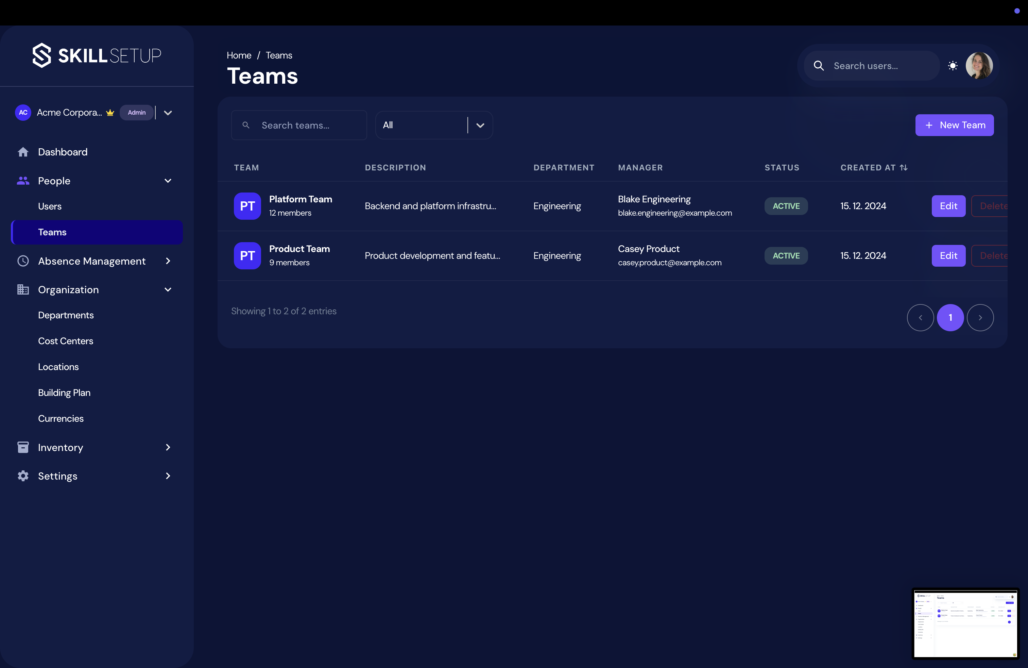1028x668 pixels.
Task: Click the magnifier icon in the user search
Action: pyautogui.click(x=819, y=66)
